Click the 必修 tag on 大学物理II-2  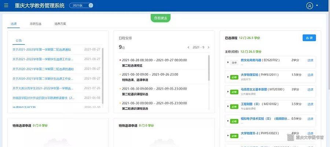coord(234,136)
